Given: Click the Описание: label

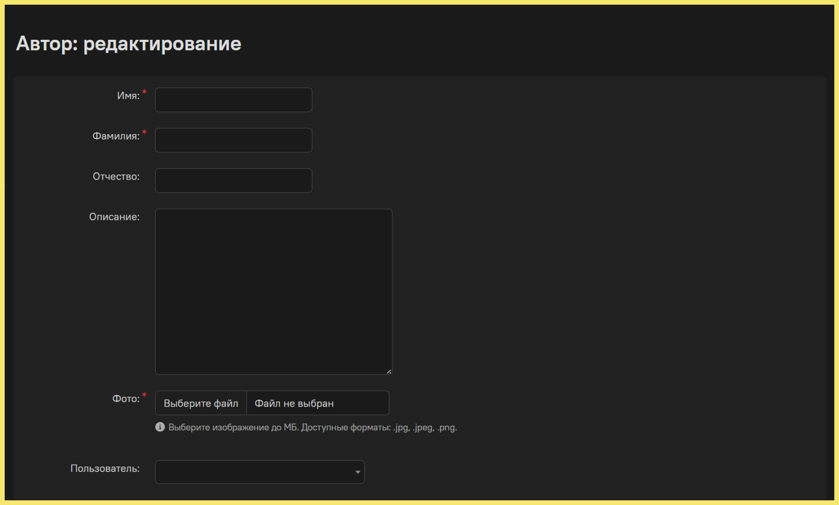Looking at the screenshot, I should (114, 217).
